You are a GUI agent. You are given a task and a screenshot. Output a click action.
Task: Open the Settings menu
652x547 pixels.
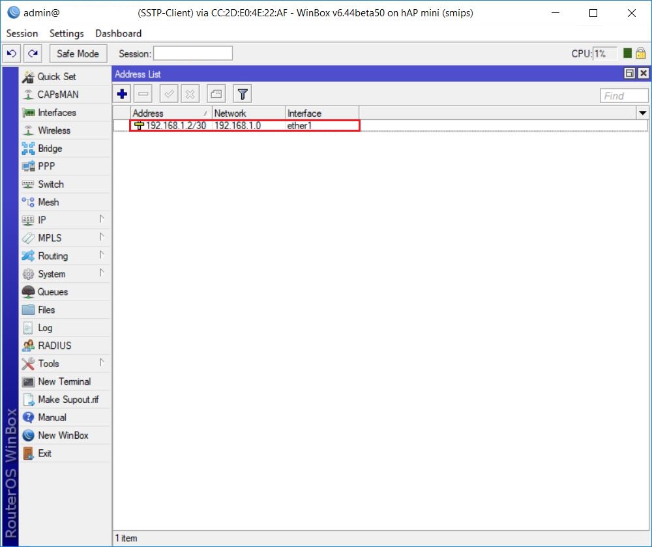(x=67, y=33)
